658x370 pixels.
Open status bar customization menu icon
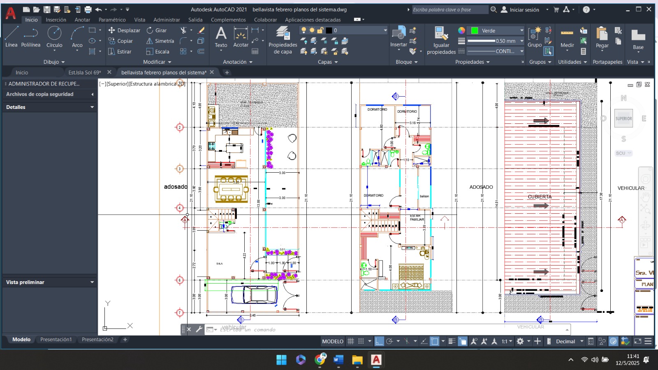(x=648, y=341)
